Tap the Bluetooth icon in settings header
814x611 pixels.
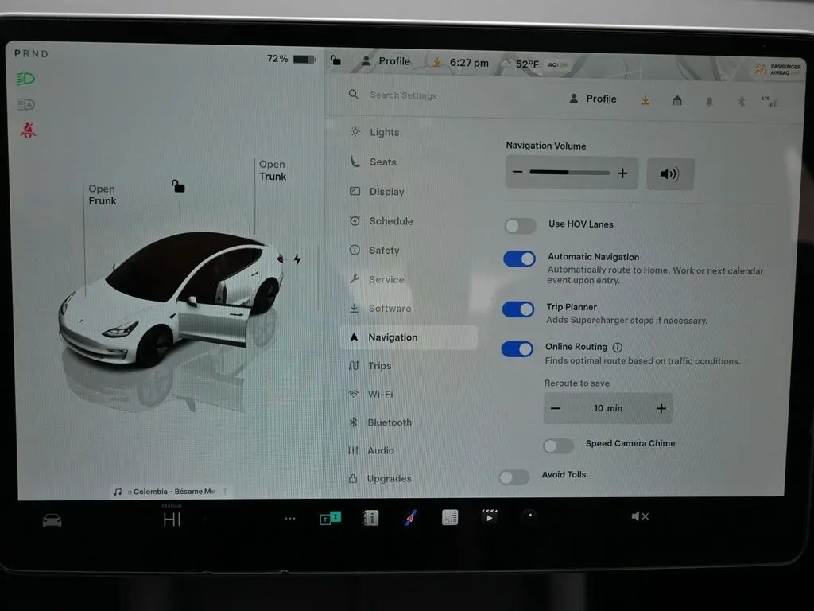738,101
